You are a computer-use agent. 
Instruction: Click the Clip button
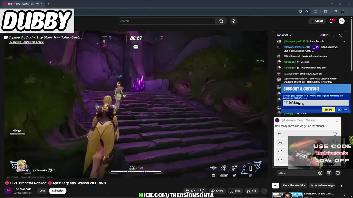click(x=252, y=191)
